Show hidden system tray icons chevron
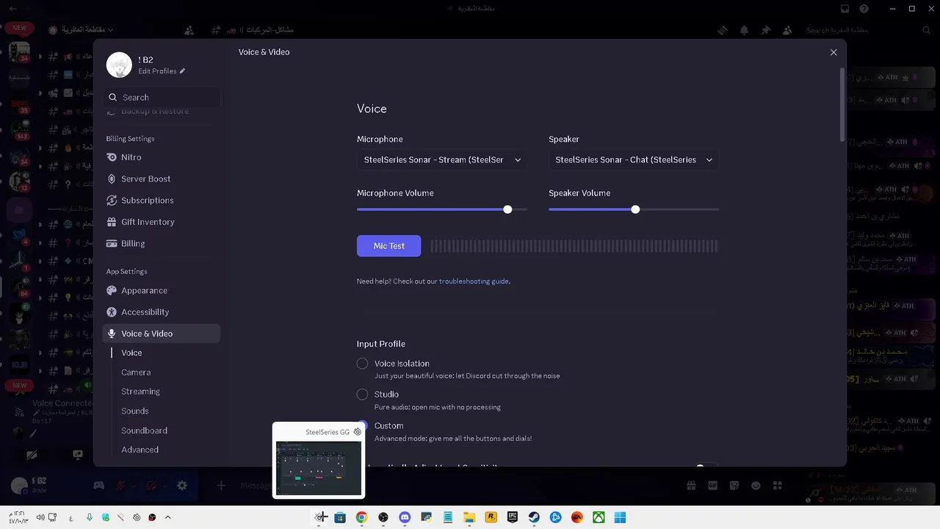The image size is (940, 529). click(167, 517)
